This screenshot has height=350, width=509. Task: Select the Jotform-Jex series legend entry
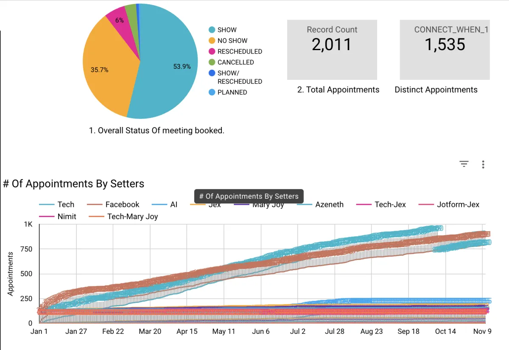449,204
